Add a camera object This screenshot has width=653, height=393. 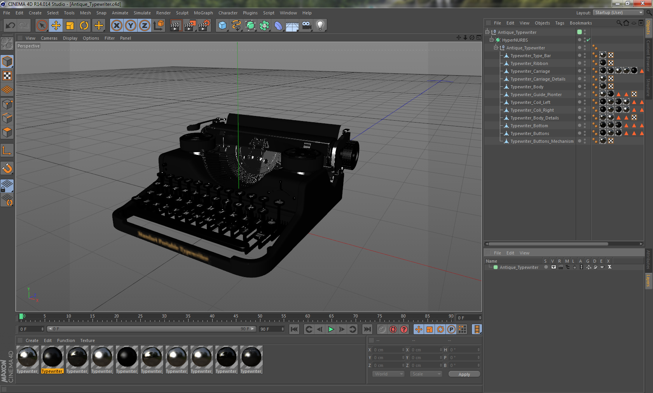click(306, 26)
